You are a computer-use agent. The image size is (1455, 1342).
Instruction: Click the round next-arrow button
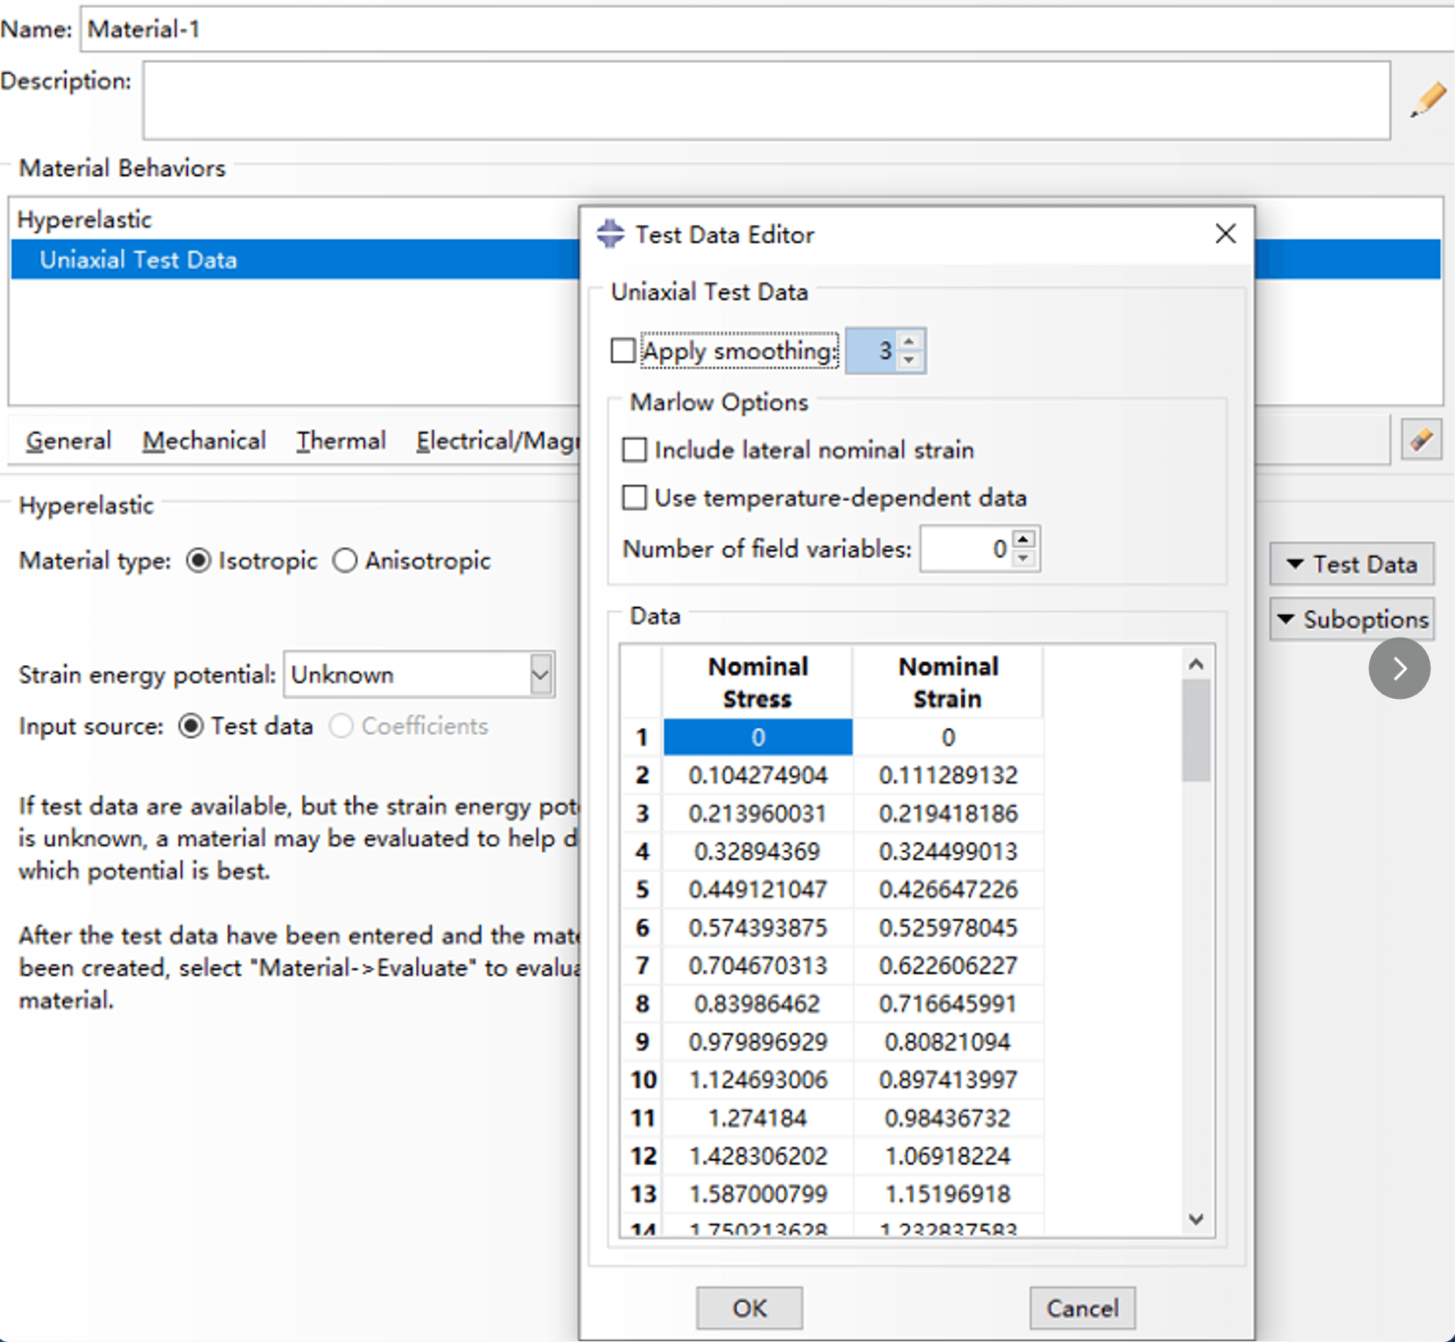click(1398, 669)
